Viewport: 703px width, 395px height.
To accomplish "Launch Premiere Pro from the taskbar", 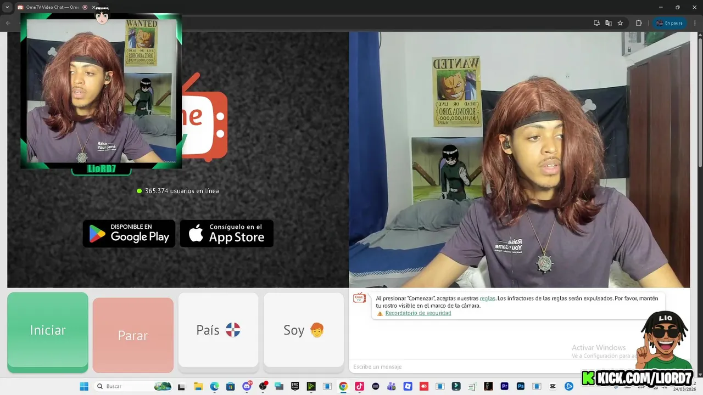I will 504,386.
